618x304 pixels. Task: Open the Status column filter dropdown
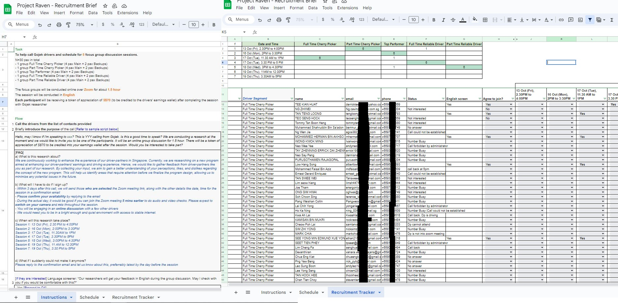click(x=443, y=99)
